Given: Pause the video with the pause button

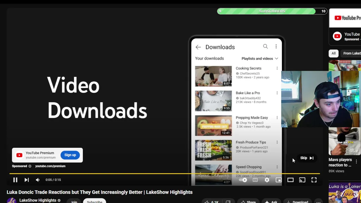Looking at the screenshot, I should pyautogui.click(x=15, y=180).
